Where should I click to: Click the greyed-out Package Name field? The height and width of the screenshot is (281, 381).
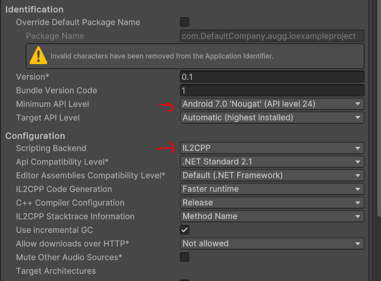point(272,36)
